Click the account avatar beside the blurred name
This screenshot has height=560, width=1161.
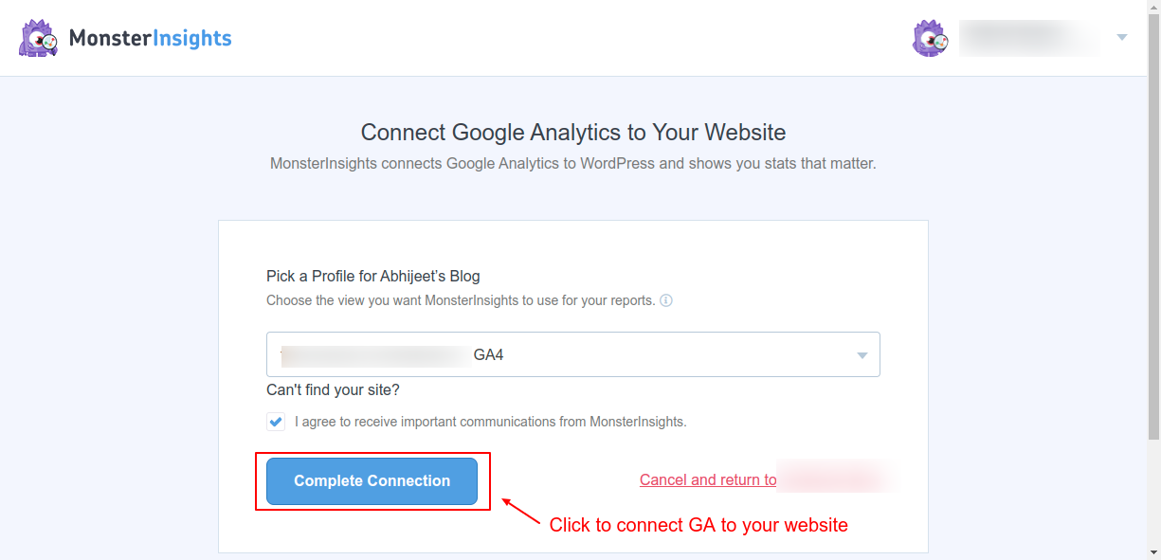tap(930, 38)
